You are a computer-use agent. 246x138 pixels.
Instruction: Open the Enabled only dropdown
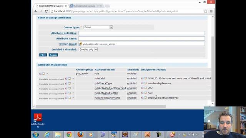pyautogui.click(x=88, y=49)
